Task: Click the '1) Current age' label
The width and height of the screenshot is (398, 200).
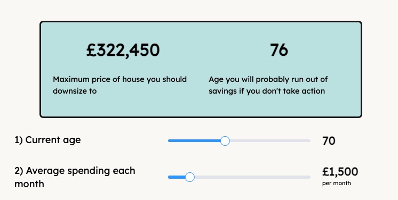Action: pyautogui.click(x=47, y=140)
